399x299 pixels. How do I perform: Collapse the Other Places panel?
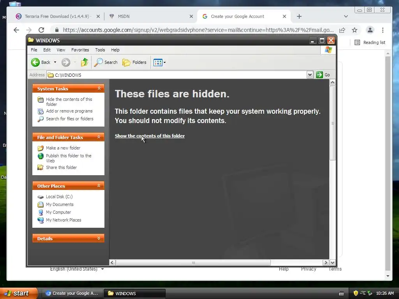coord(99,186)
